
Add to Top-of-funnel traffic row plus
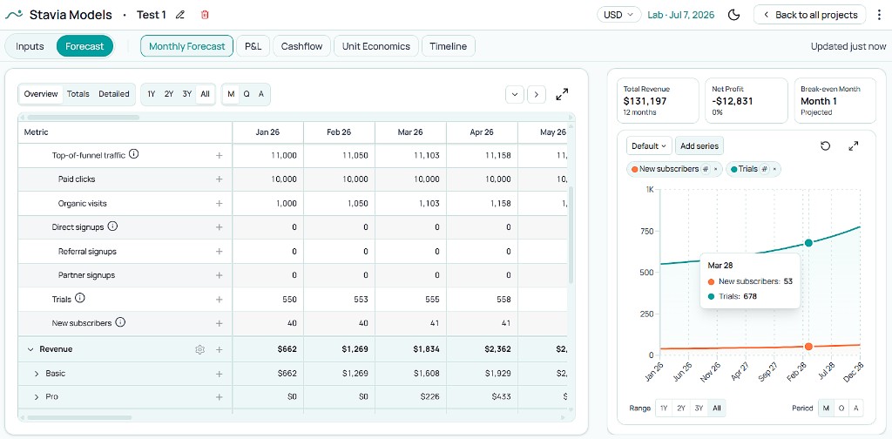pyautogui.click(x=219, y=155)
